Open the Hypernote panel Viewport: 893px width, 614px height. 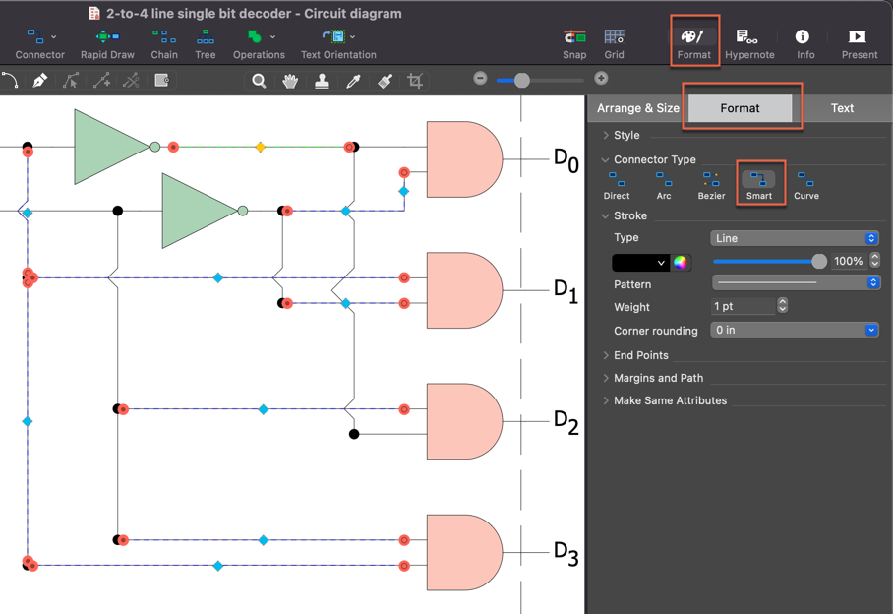coord(748,42)
